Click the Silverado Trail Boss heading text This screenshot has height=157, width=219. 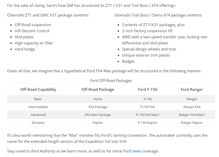pyautogui.click(x=158, y=15)
